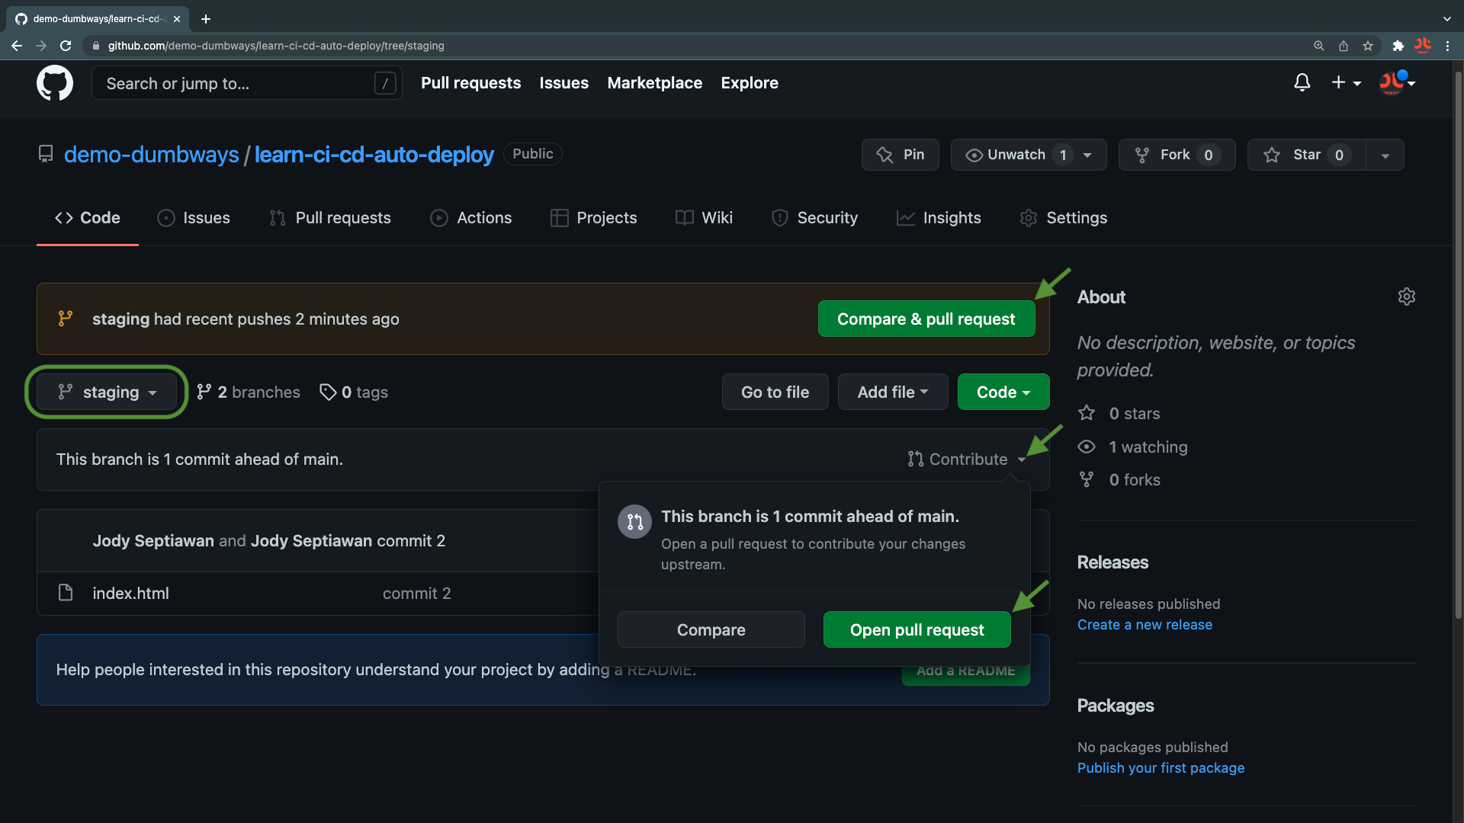Click Open pull request button

[917, 630]
